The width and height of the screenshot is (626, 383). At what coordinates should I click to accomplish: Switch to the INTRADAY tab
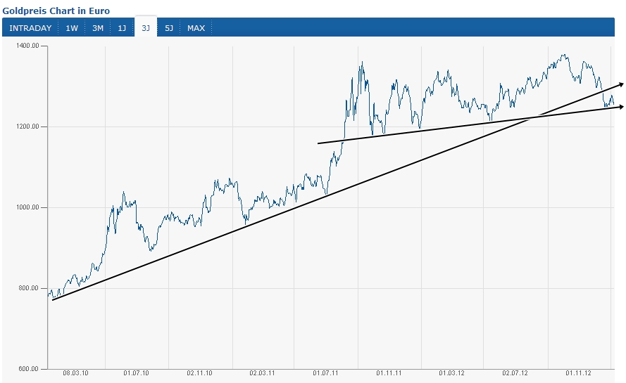[x=30, y=28]
